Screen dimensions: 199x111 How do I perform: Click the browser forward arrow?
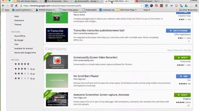coord(7,6)
